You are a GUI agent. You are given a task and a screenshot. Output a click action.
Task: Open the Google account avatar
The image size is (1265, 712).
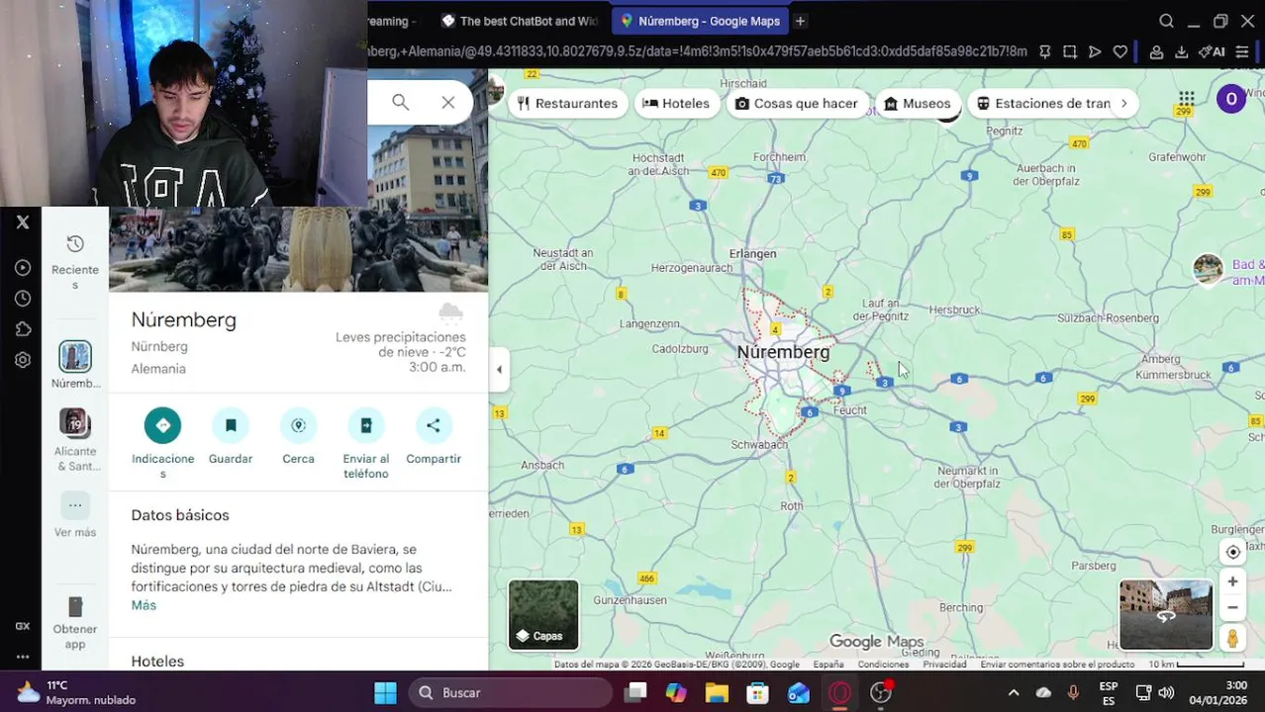[x=1231, y=99]
